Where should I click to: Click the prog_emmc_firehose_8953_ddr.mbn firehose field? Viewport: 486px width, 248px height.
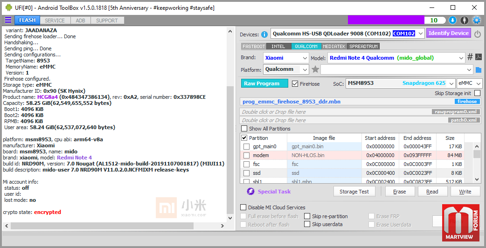pos(361,102)
